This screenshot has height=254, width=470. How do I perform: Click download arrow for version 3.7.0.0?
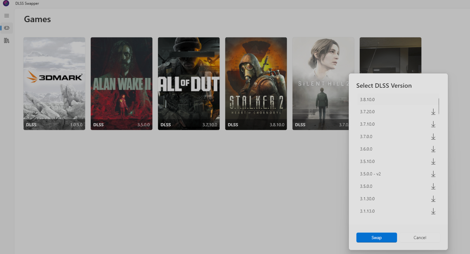tap(433, 137)
